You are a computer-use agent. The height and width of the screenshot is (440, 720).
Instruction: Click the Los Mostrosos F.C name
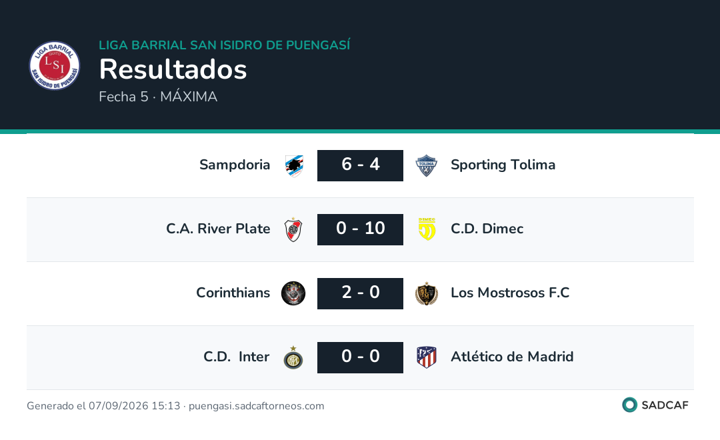click(510, 293)
